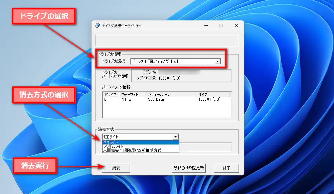Open the drop-down arrow next to ディスク1
Screen dimensions: 334x194
click(x=218, y=61)
